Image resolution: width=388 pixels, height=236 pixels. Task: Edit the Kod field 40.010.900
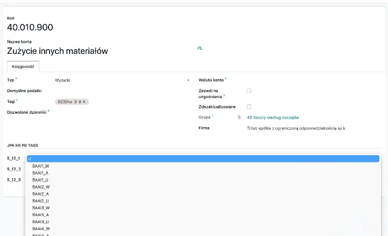coord(30,27)
